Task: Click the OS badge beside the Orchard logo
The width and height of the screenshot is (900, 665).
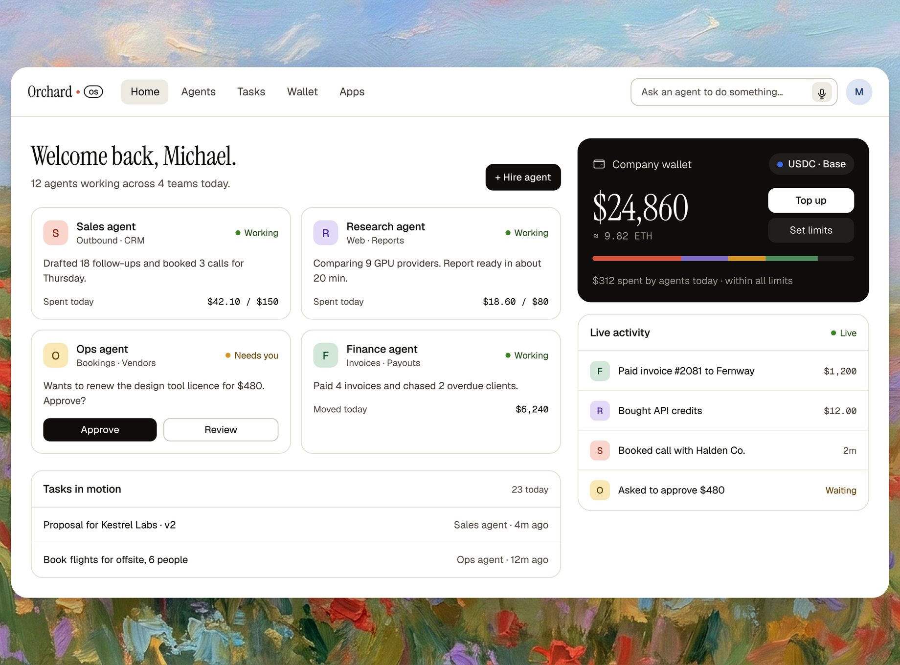Action: 93,92
